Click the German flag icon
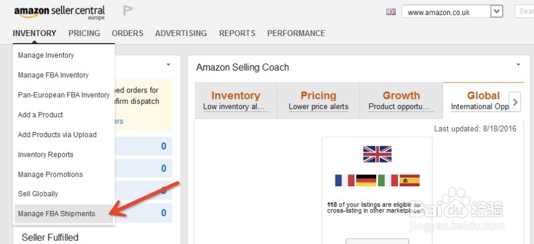Screen dimensions: 534x244 366,180
